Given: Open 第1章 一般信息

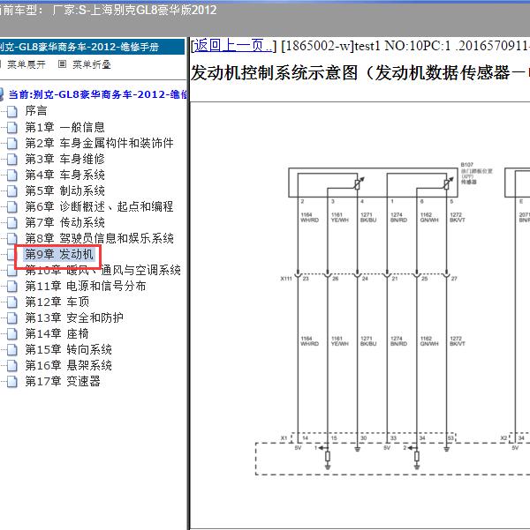Looking at the screenshot, I should click(65, 127).
